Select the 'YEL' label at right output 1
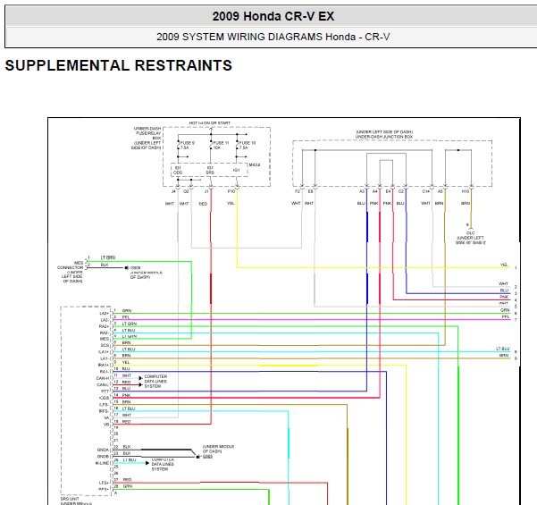 point(504,265)
